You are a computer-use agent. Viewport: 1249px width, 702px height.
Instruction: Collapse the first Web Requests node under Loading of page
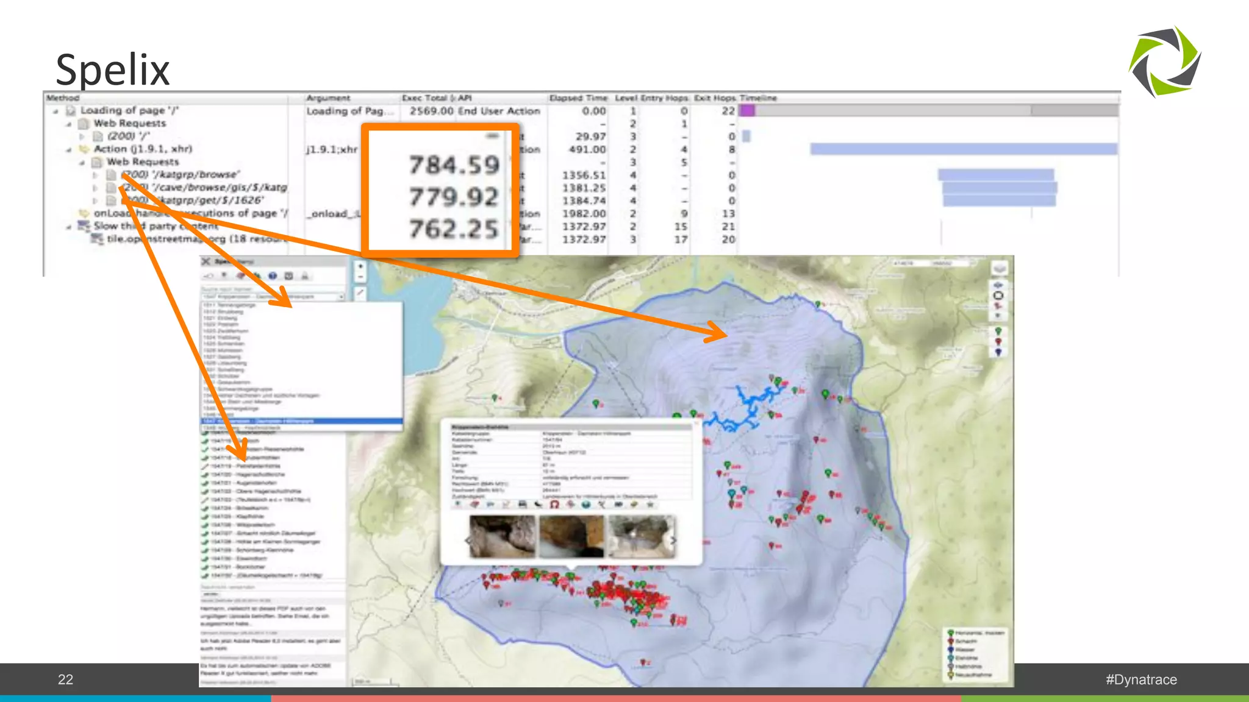[x=68, y=124]
